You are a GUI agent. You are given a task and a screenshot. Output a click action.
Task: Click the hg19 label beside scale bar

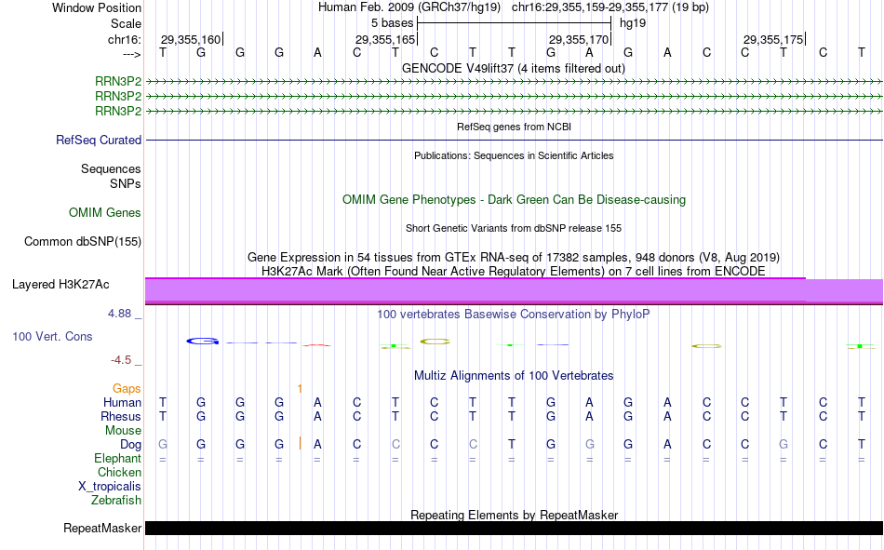[x=633, y=23]
